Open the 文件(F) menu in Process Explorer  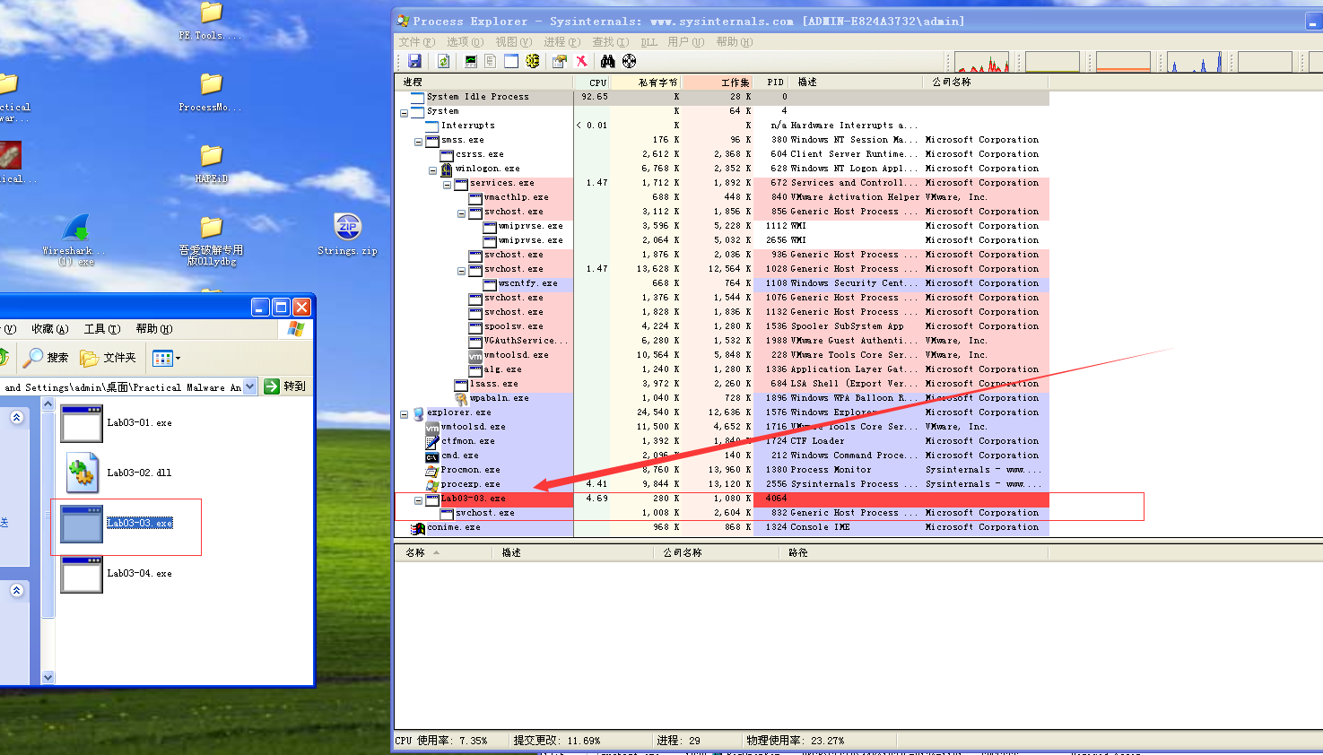pos(416,42)
